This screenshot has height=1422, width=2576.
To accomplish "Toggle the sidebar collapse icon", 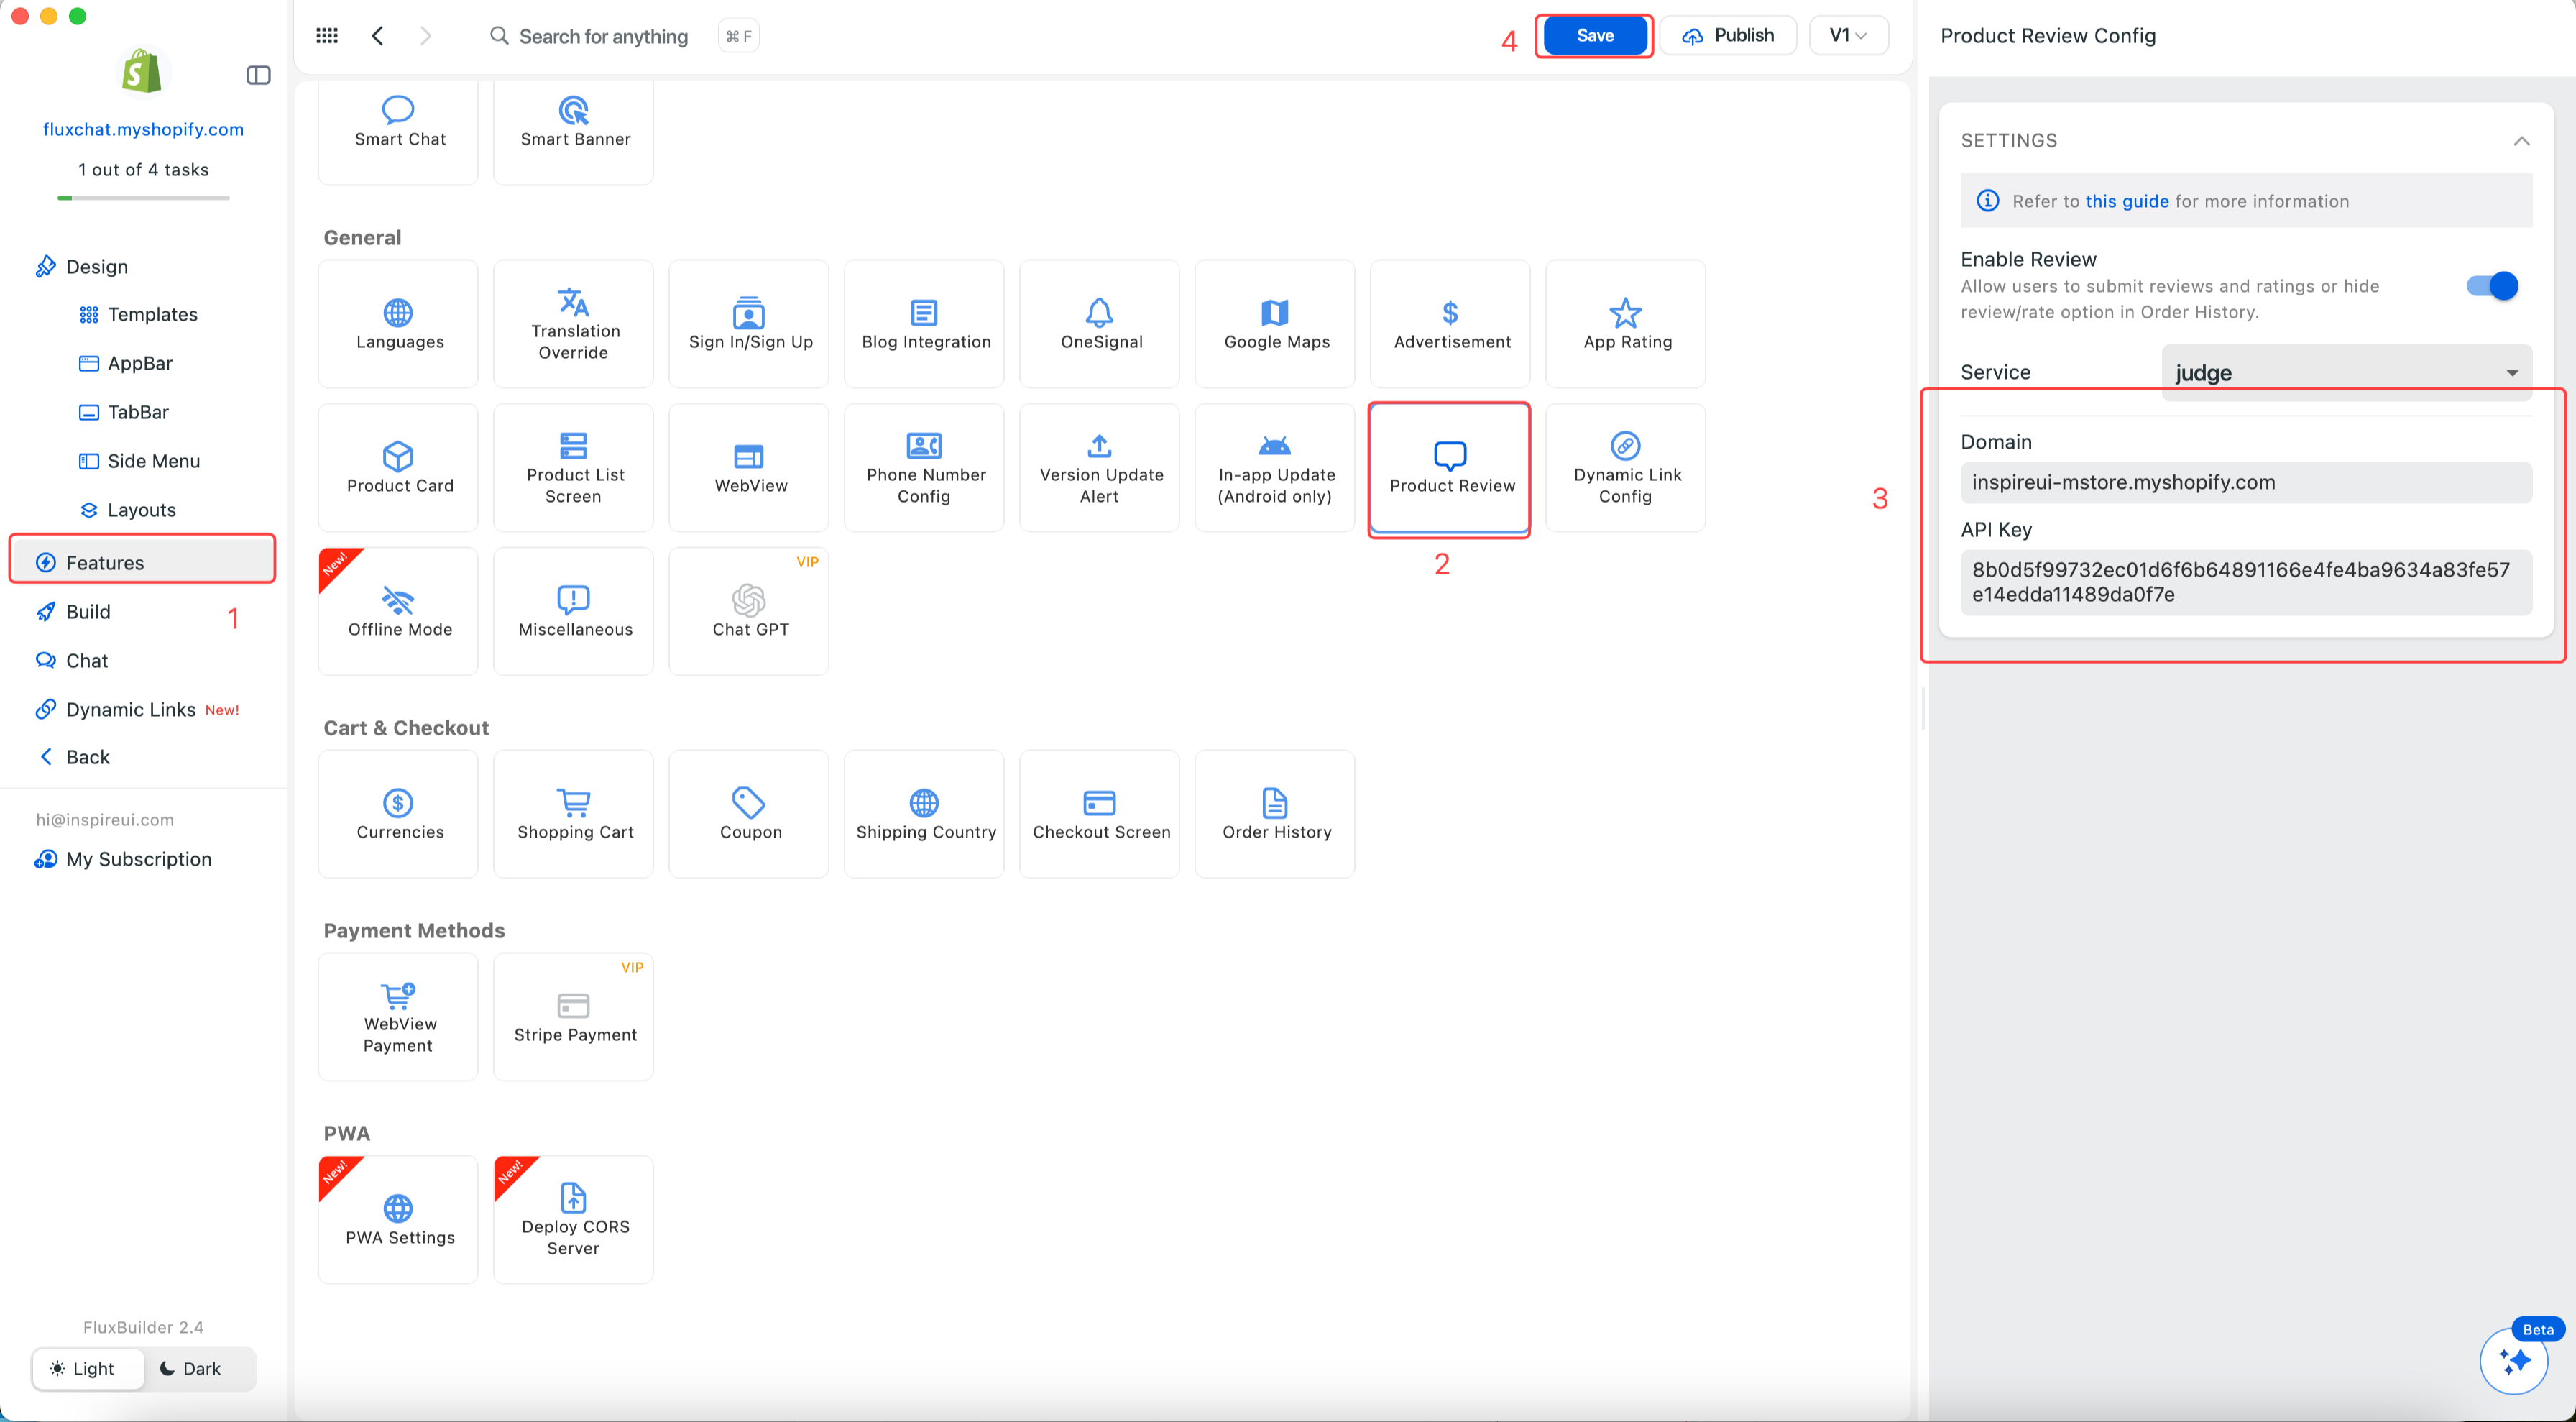I will (x=258, y=75).
